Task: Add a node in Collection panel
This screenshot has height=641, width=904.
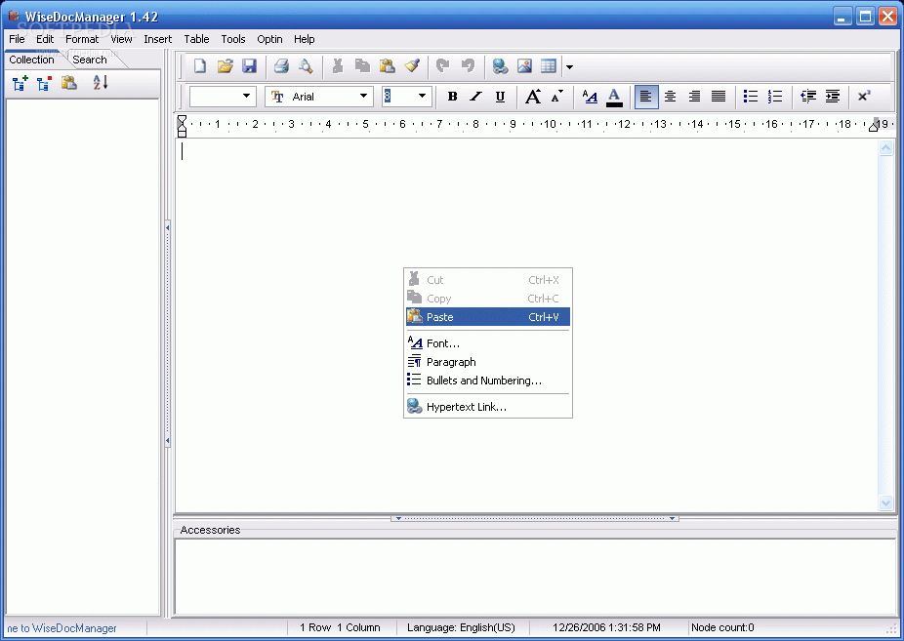Action: pyautogui.click(x=21, y=83)
